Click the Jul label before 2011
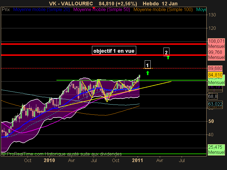 pos(94,160)
